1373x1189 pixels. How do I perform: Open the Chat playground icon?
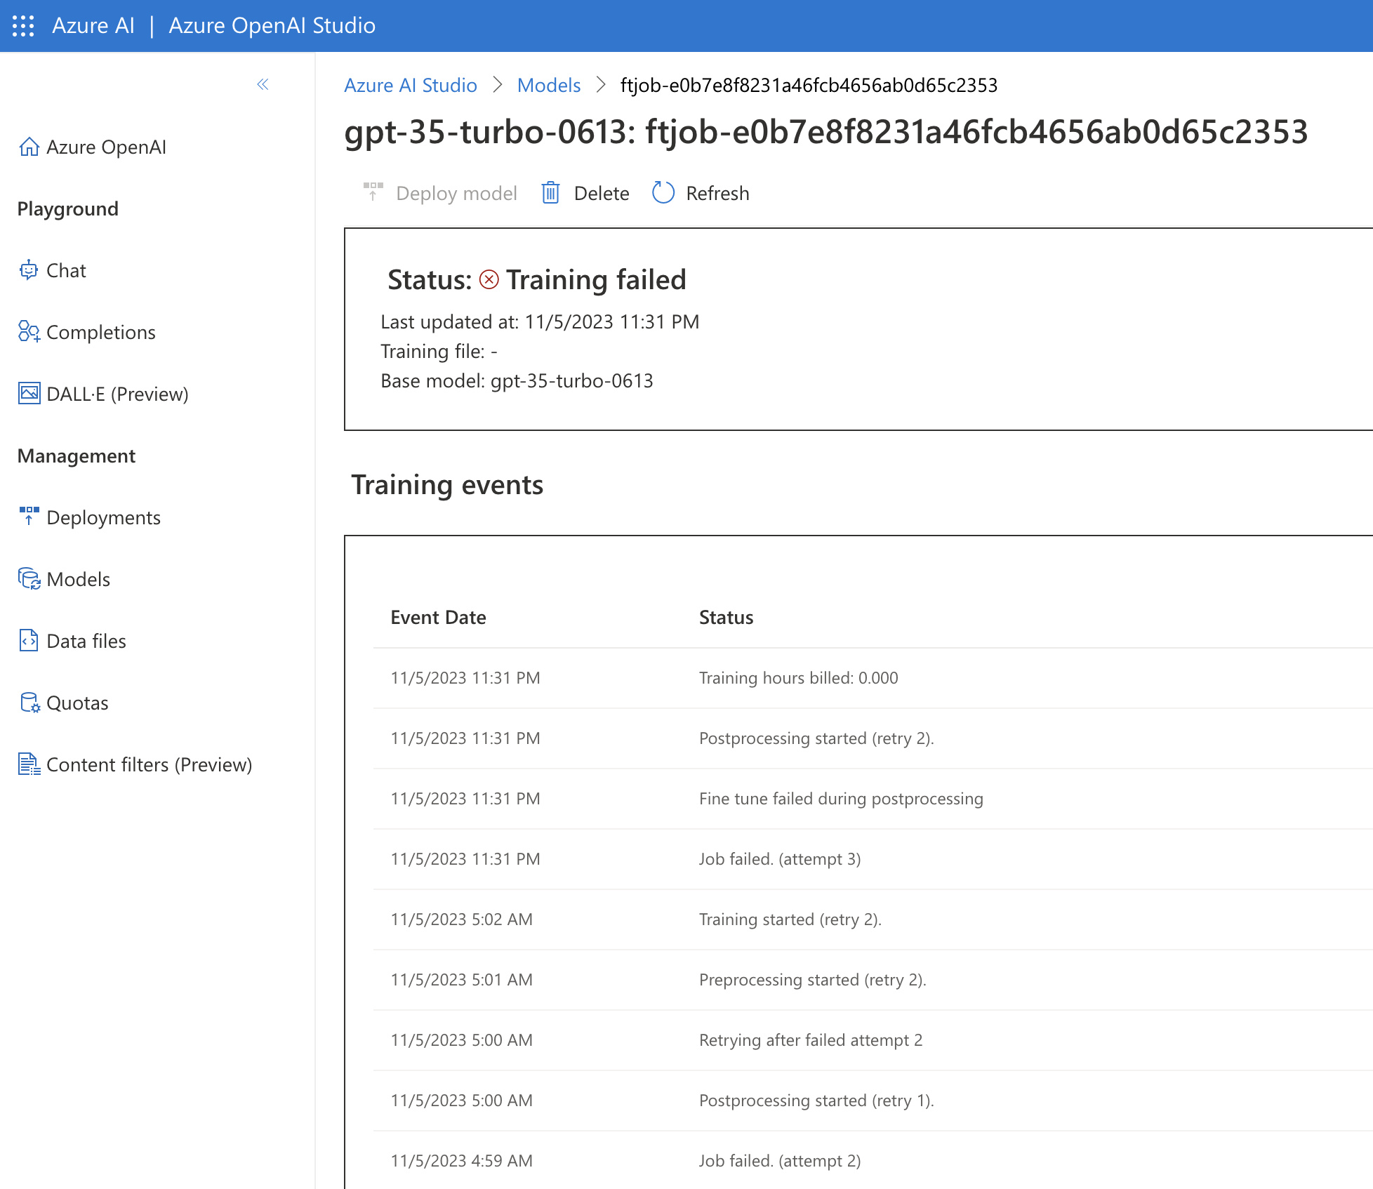pyautogui.click(x=29, y=270)
